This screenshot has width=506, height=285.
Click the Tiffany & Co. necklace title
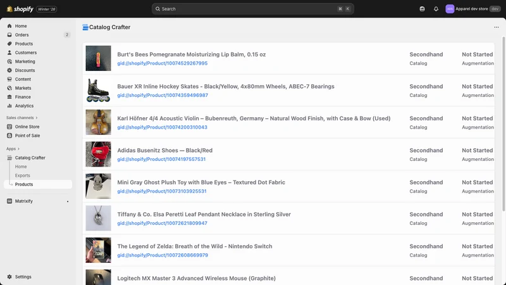[x=204, y=214]
